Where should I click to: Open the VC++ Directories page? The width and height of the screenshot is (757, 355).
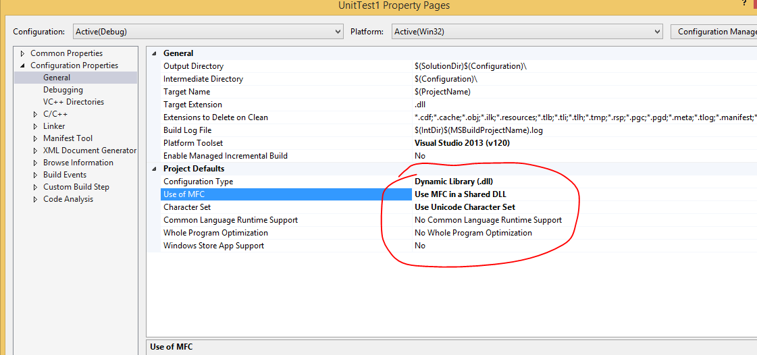coord(74,102)
